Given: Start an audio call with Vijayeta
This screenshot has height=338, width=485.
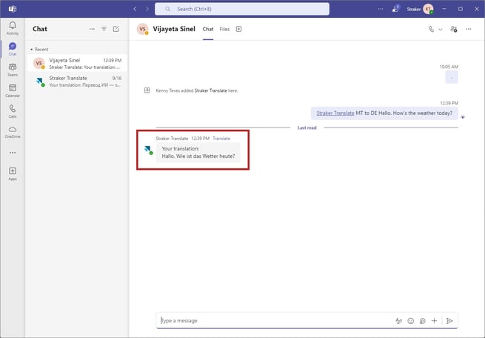Looking at the screenshot, I should pos(431,29).
